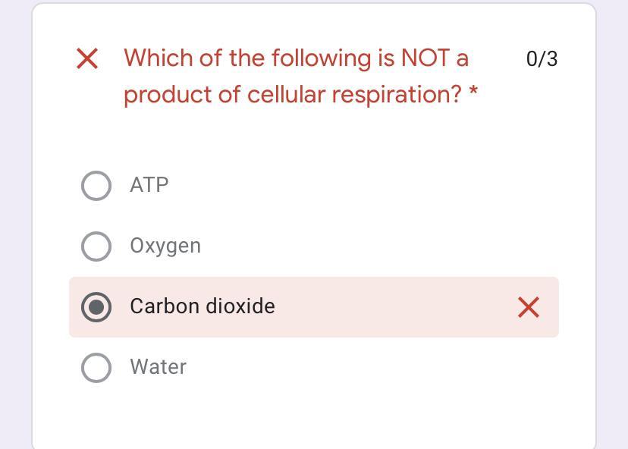Click the Oxygen option label text
Screen dimensions: 628x449
click(165, 246)
